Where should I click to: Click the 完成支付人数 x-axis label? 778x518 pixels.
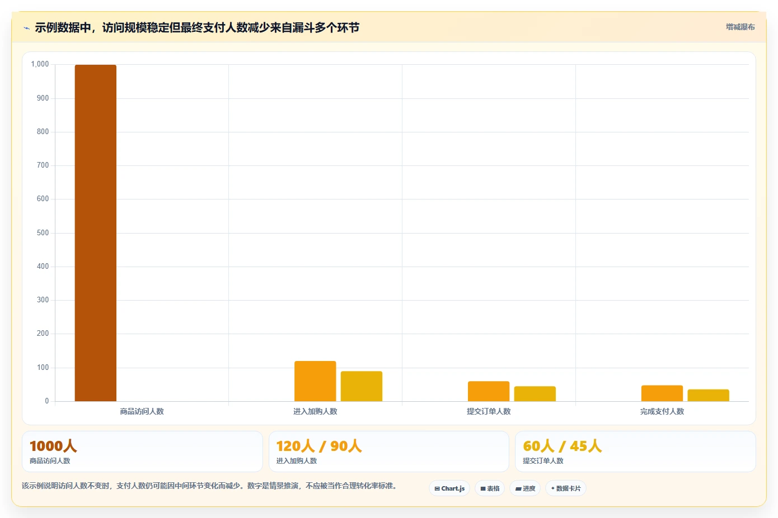coord(662,411)
